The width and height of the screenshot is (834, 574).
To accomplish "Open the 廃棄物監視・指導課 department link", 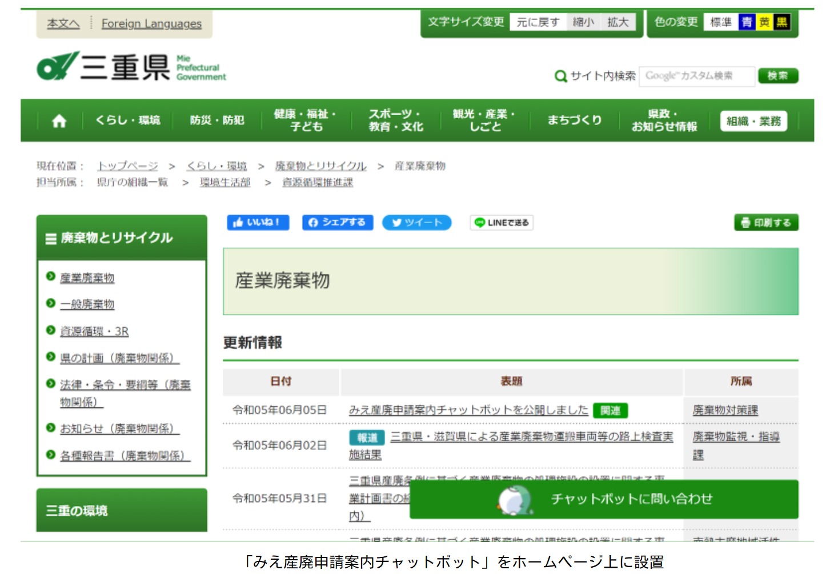I will [736, 446].
